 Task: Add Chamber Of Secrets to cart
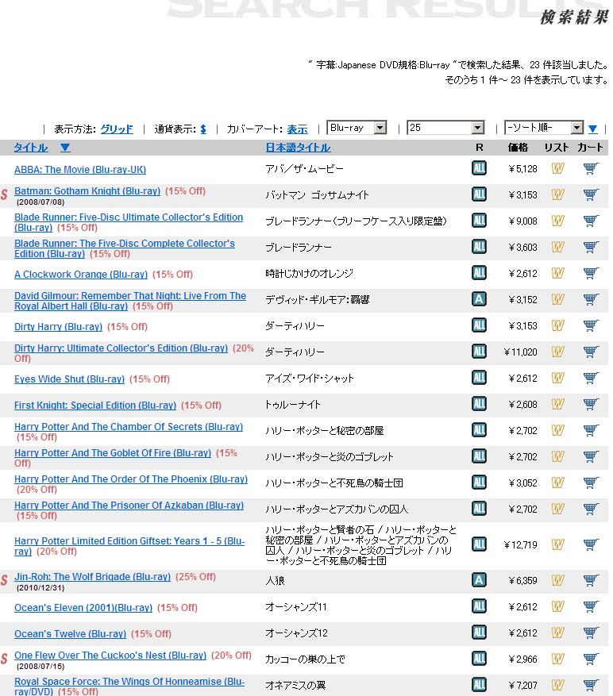point(591,431)
